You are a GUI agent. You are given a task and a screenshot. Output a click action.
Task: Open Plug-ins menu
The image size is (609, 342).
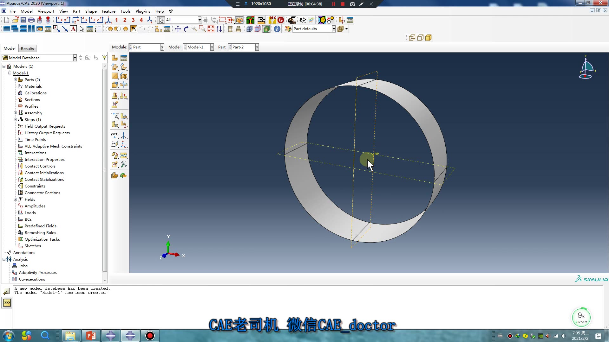pyautogui.click(x=143, y=11)
